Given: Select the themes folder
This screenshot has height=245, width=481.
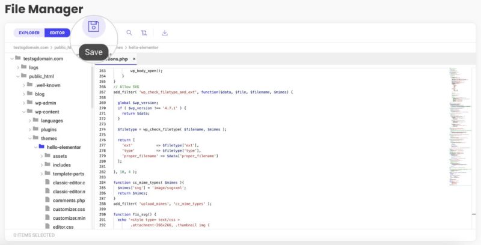Looking at the screenshot, I should point(49,139).
